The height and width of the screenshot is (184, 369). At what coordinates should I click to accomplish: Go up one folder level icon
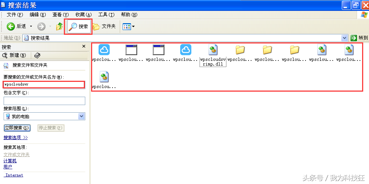pos(59,26)
